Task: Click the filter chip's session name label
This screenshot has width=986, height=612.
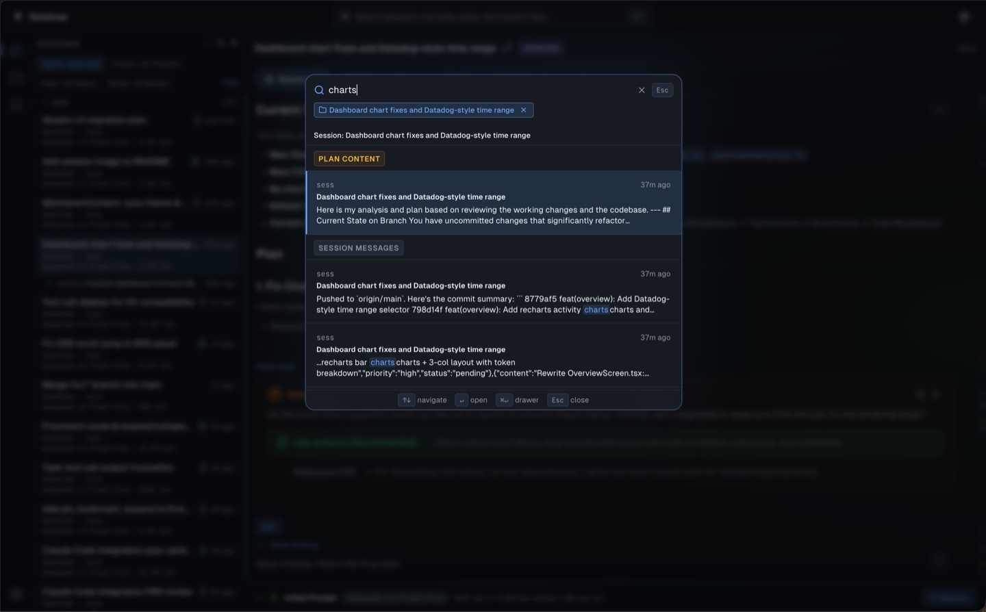Action: click(421, 110)
